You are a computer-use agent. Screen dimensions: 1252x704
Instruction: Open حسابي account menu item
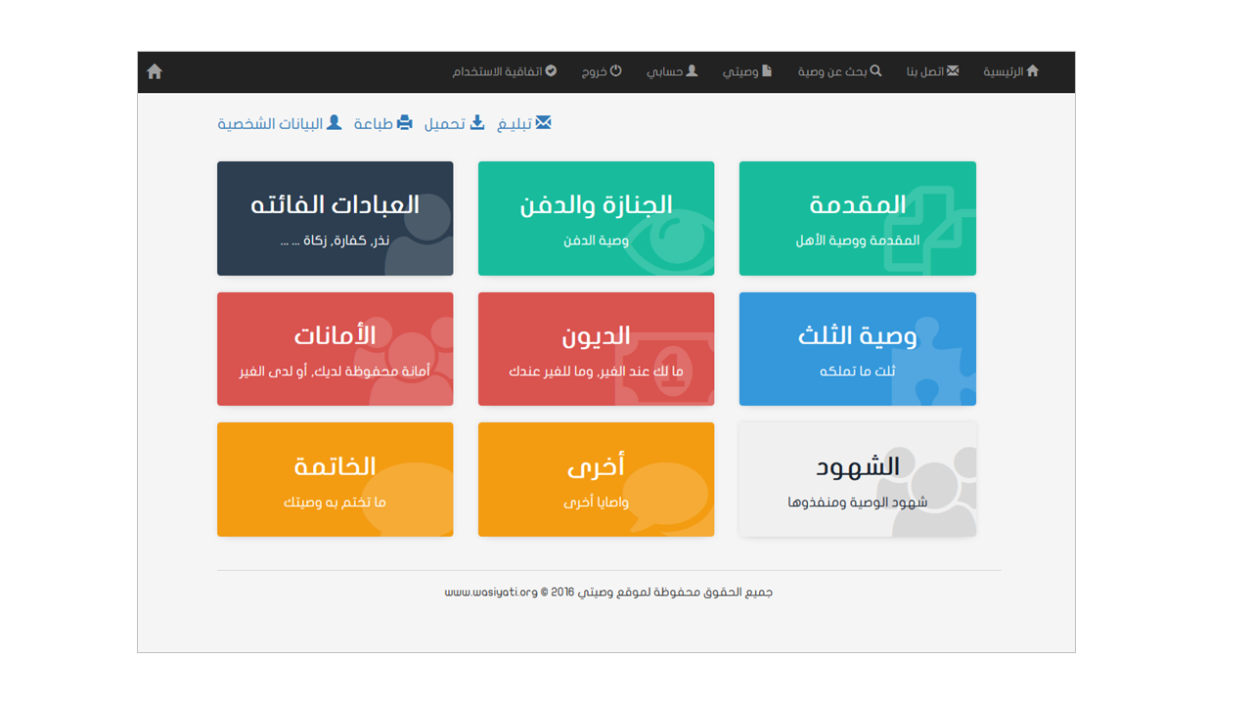(671, 71)
